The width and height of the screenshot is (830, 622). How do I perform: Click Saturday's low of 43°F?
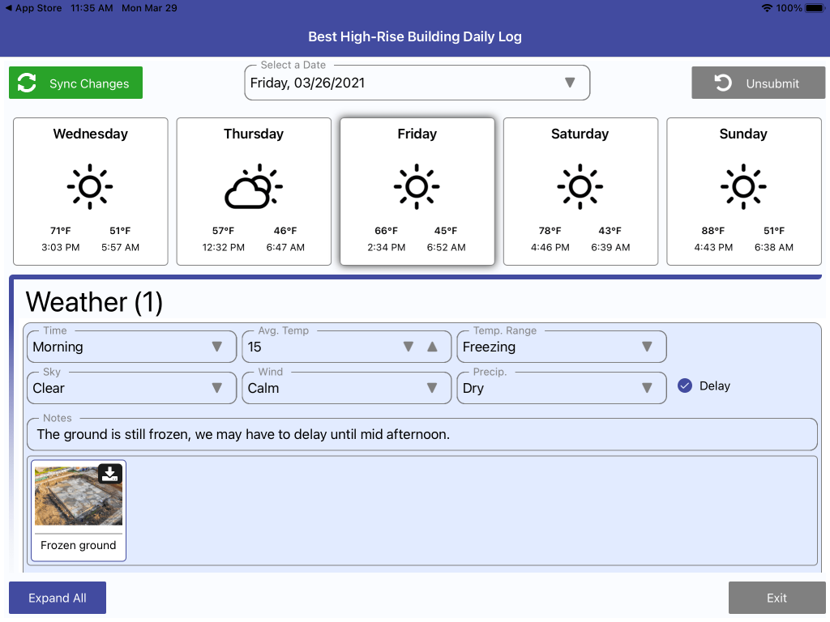pyautogui.click(x=610, y=231)
